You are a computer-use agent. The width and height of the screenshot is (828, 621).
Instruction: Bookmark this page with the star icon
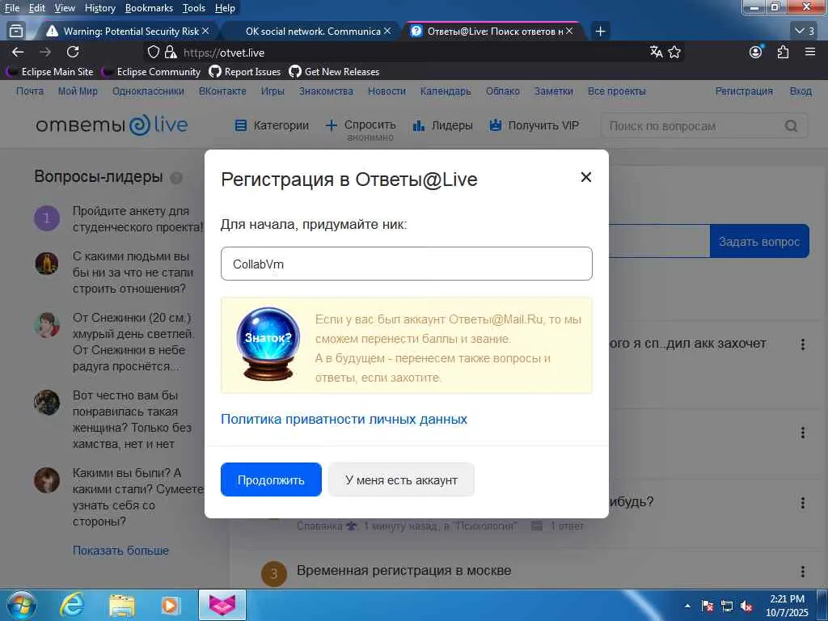pos(674,52)
